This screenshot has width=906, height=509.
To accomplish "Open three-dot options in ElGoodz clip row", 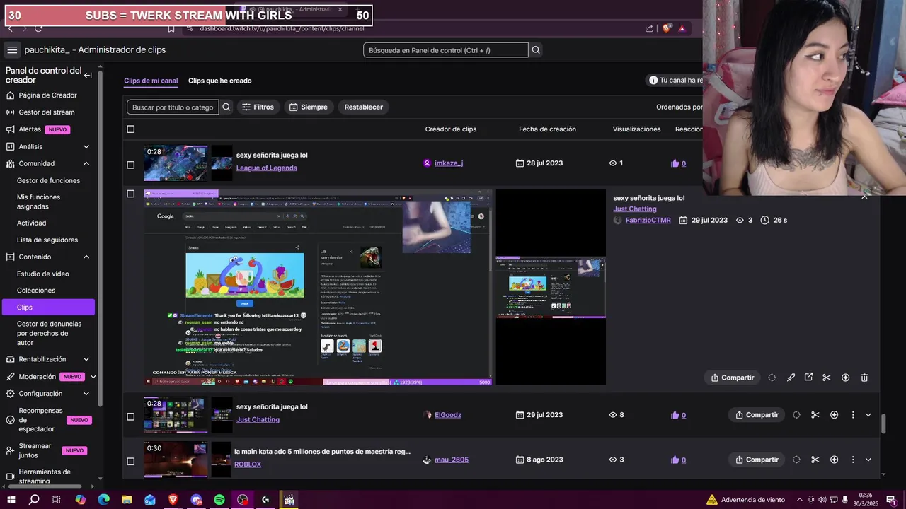I will (853, 415).
